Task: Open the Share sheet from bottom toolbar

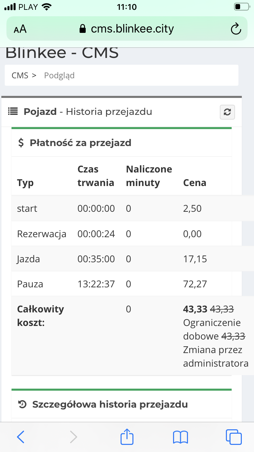Action: click(x=127, y=437)
